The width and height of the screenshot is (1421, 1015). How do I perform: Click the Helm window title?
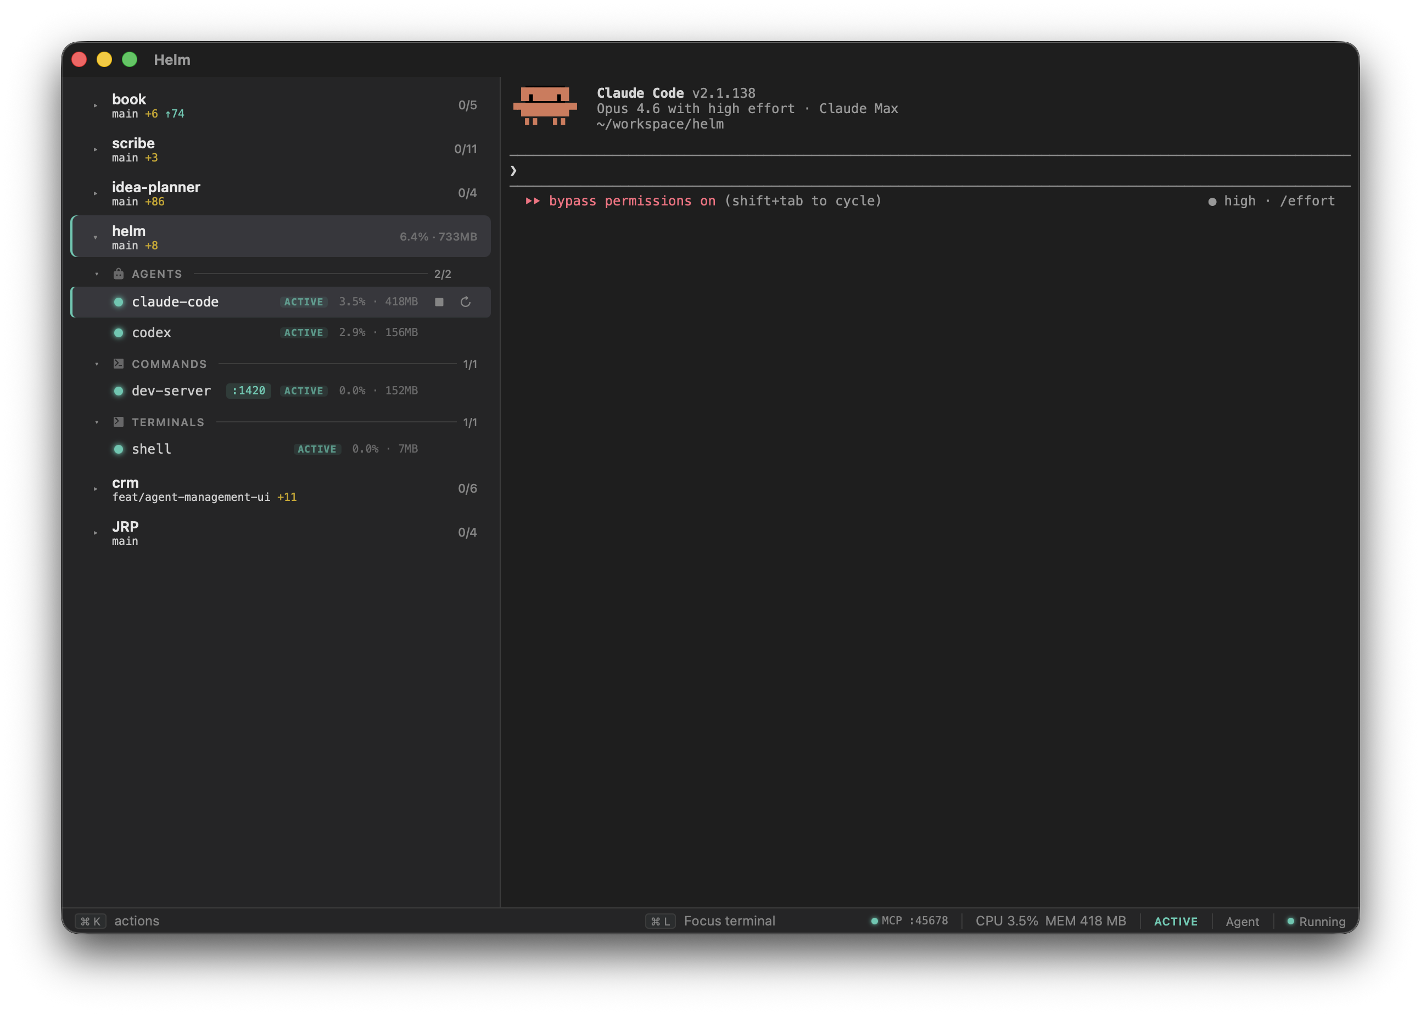coord(172,59)
